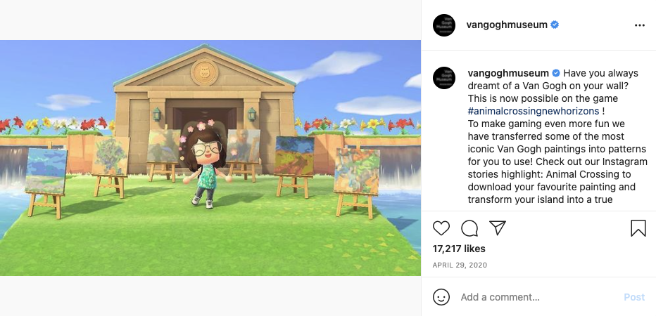View the 17,217 likes list
The width and height of the screenshot is (656, 316).
pyautogui.click(x=459, y=249)
